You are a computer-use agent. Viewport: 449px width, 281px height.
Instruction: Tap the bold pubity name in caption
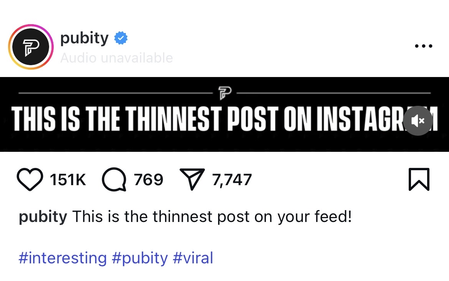tap(43, 217)
